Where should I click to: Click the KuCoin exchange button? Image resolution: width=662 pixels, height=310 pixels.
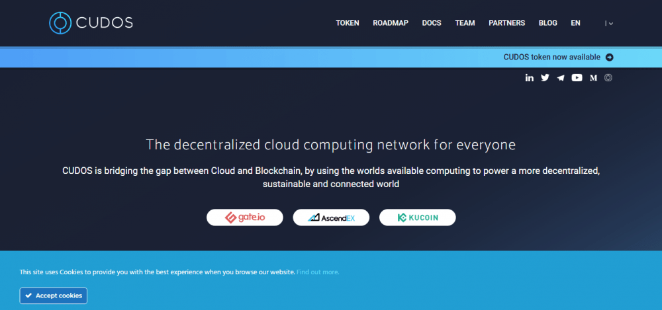coord(418,217)
